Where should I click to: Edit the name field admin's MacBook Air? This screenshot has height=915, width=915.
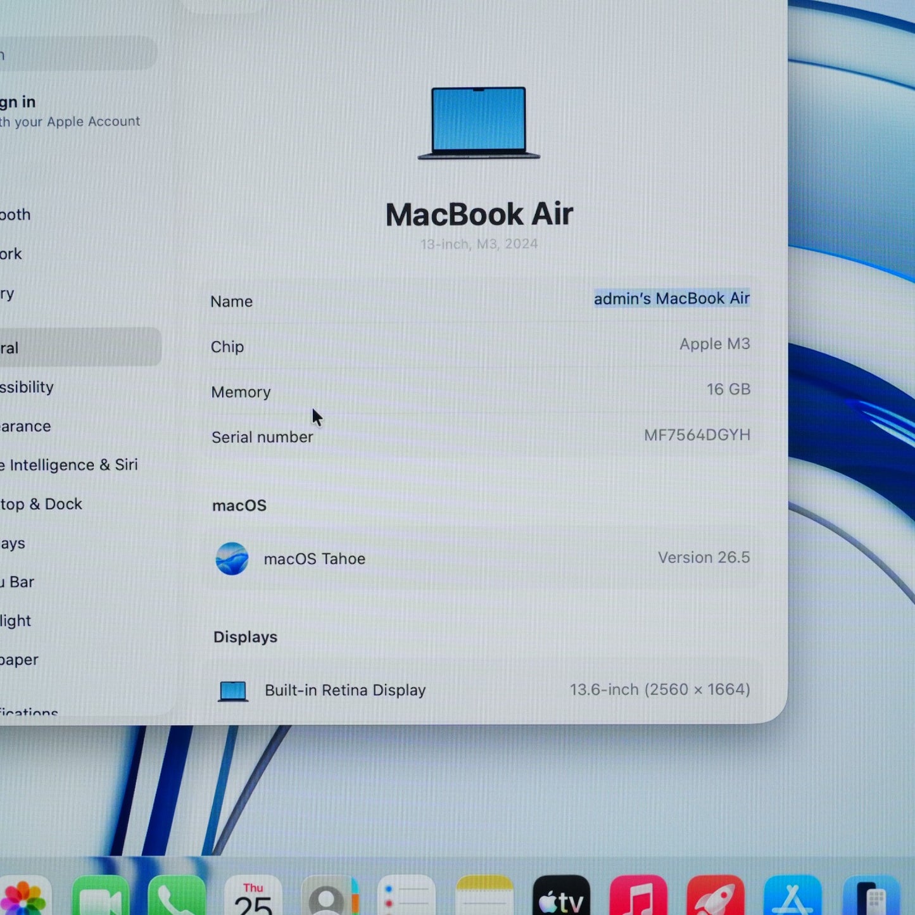[672, 298]
